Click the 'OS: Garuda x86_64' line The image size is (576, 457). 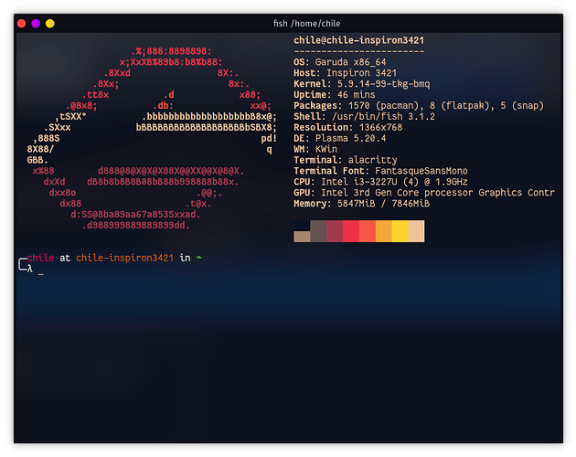(x=340, y=62)
